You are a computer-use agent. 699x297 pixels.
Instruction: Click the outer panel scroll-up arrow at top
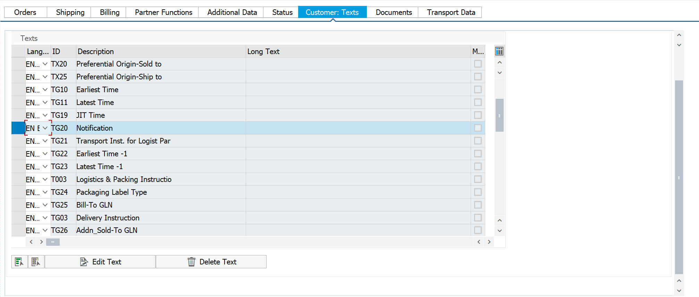click(x=679, y=35)
